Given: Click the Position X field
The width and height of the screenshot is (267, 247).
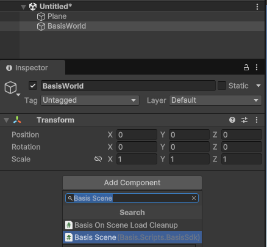Looking at the screenshot, I should pos(137,135).
